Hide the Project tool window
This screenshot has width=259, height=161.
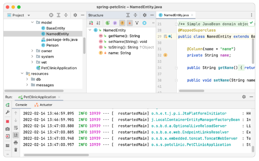(83, 15)
